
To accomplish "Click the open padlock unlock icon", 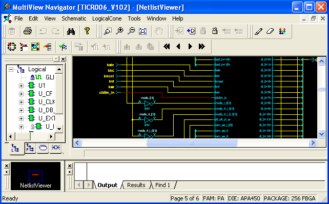I will pyautogui.click(x=214, y=31).
